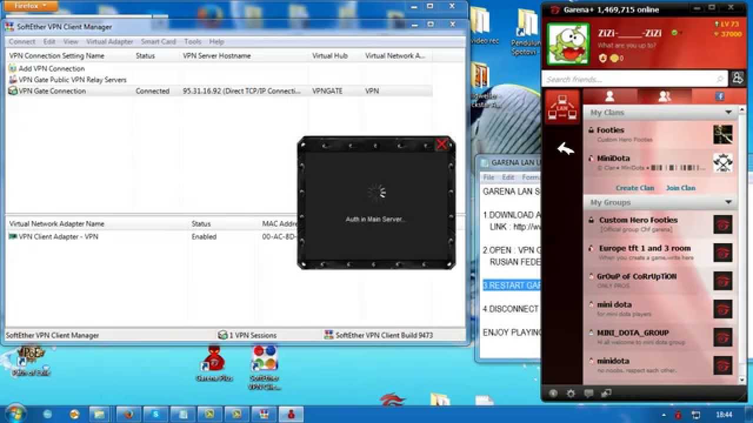Screen dimensions: 753x423
Task: Open the Tools menu in SoftEther
Action: pos(192,42)
